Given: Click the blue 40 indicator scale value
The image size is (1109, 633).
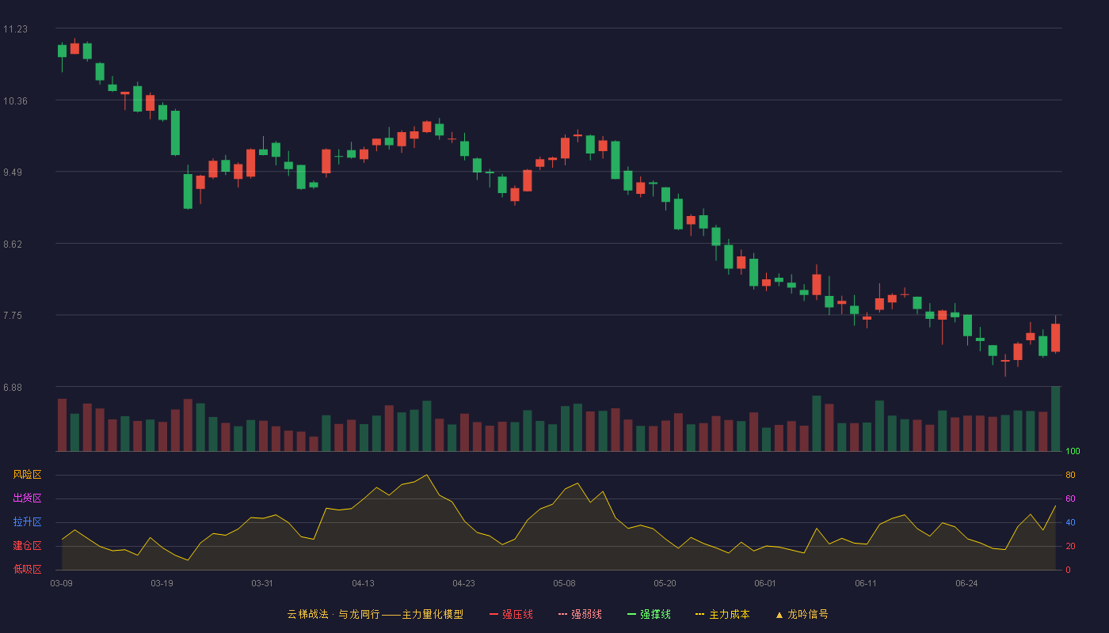Looking at the screenshot, I should pos(1070,523).
